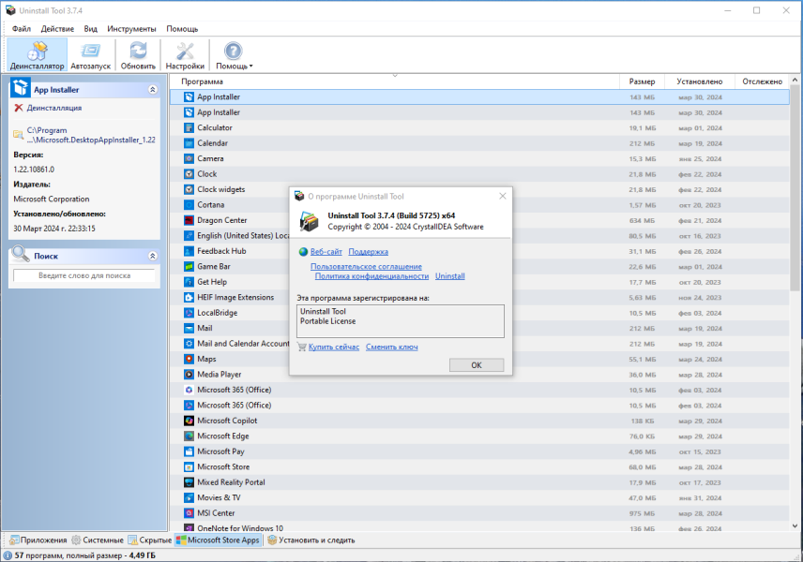The image size is (803, 562).
Task: Click the program list scroll up arrow
Action: [x=795, y=80]
